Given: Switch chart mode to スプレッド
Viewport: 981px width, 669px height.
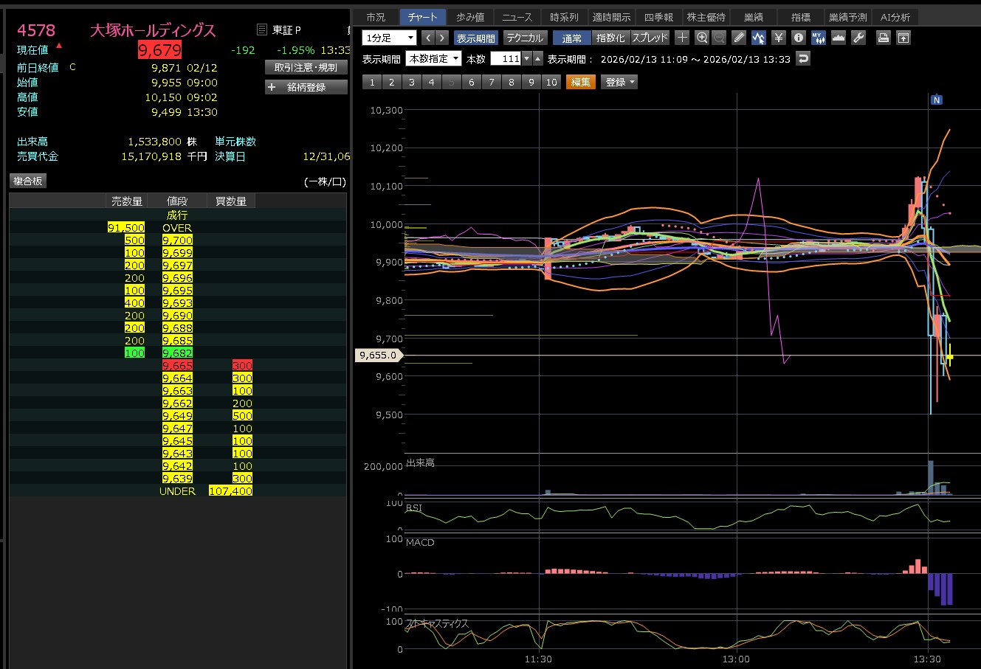Looking at the screenshot, I should tap(650, 38).
